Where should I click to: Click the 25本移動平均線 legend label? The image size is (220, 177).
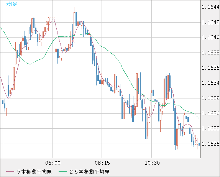(x=90, y=172)
